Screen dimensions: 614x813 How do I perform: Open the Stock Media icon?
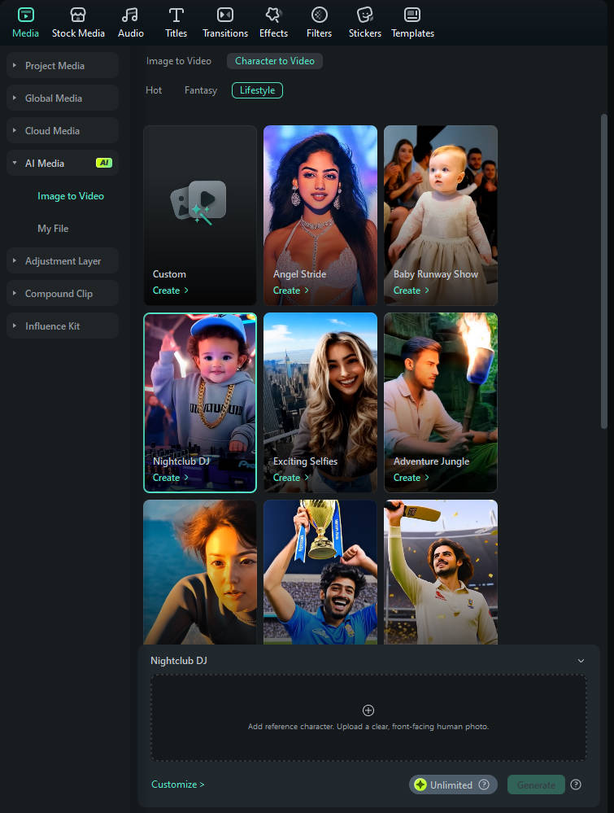[x=78, y=15]
